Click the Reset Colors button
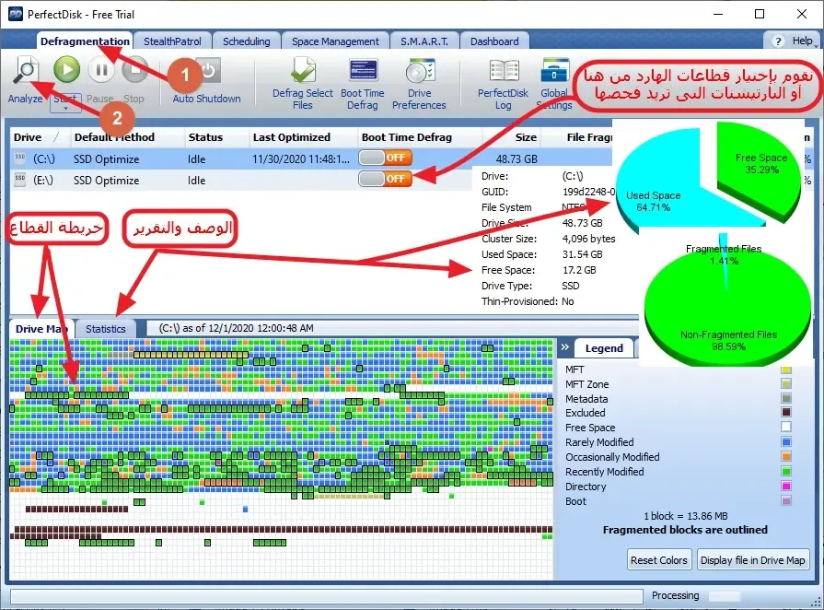The width and height of the screenshot is (824, 610). tap(659, 560)
